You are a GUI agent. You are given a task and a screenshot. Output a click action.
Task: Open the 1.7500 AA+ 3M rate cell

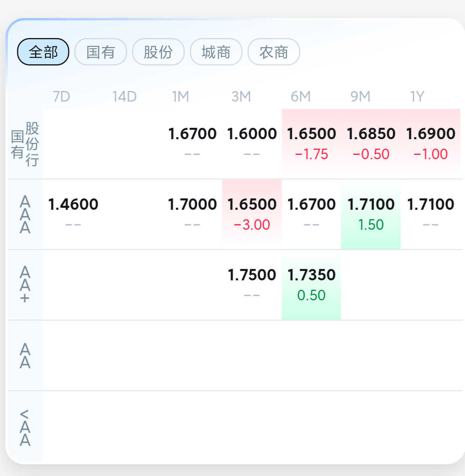252,284
